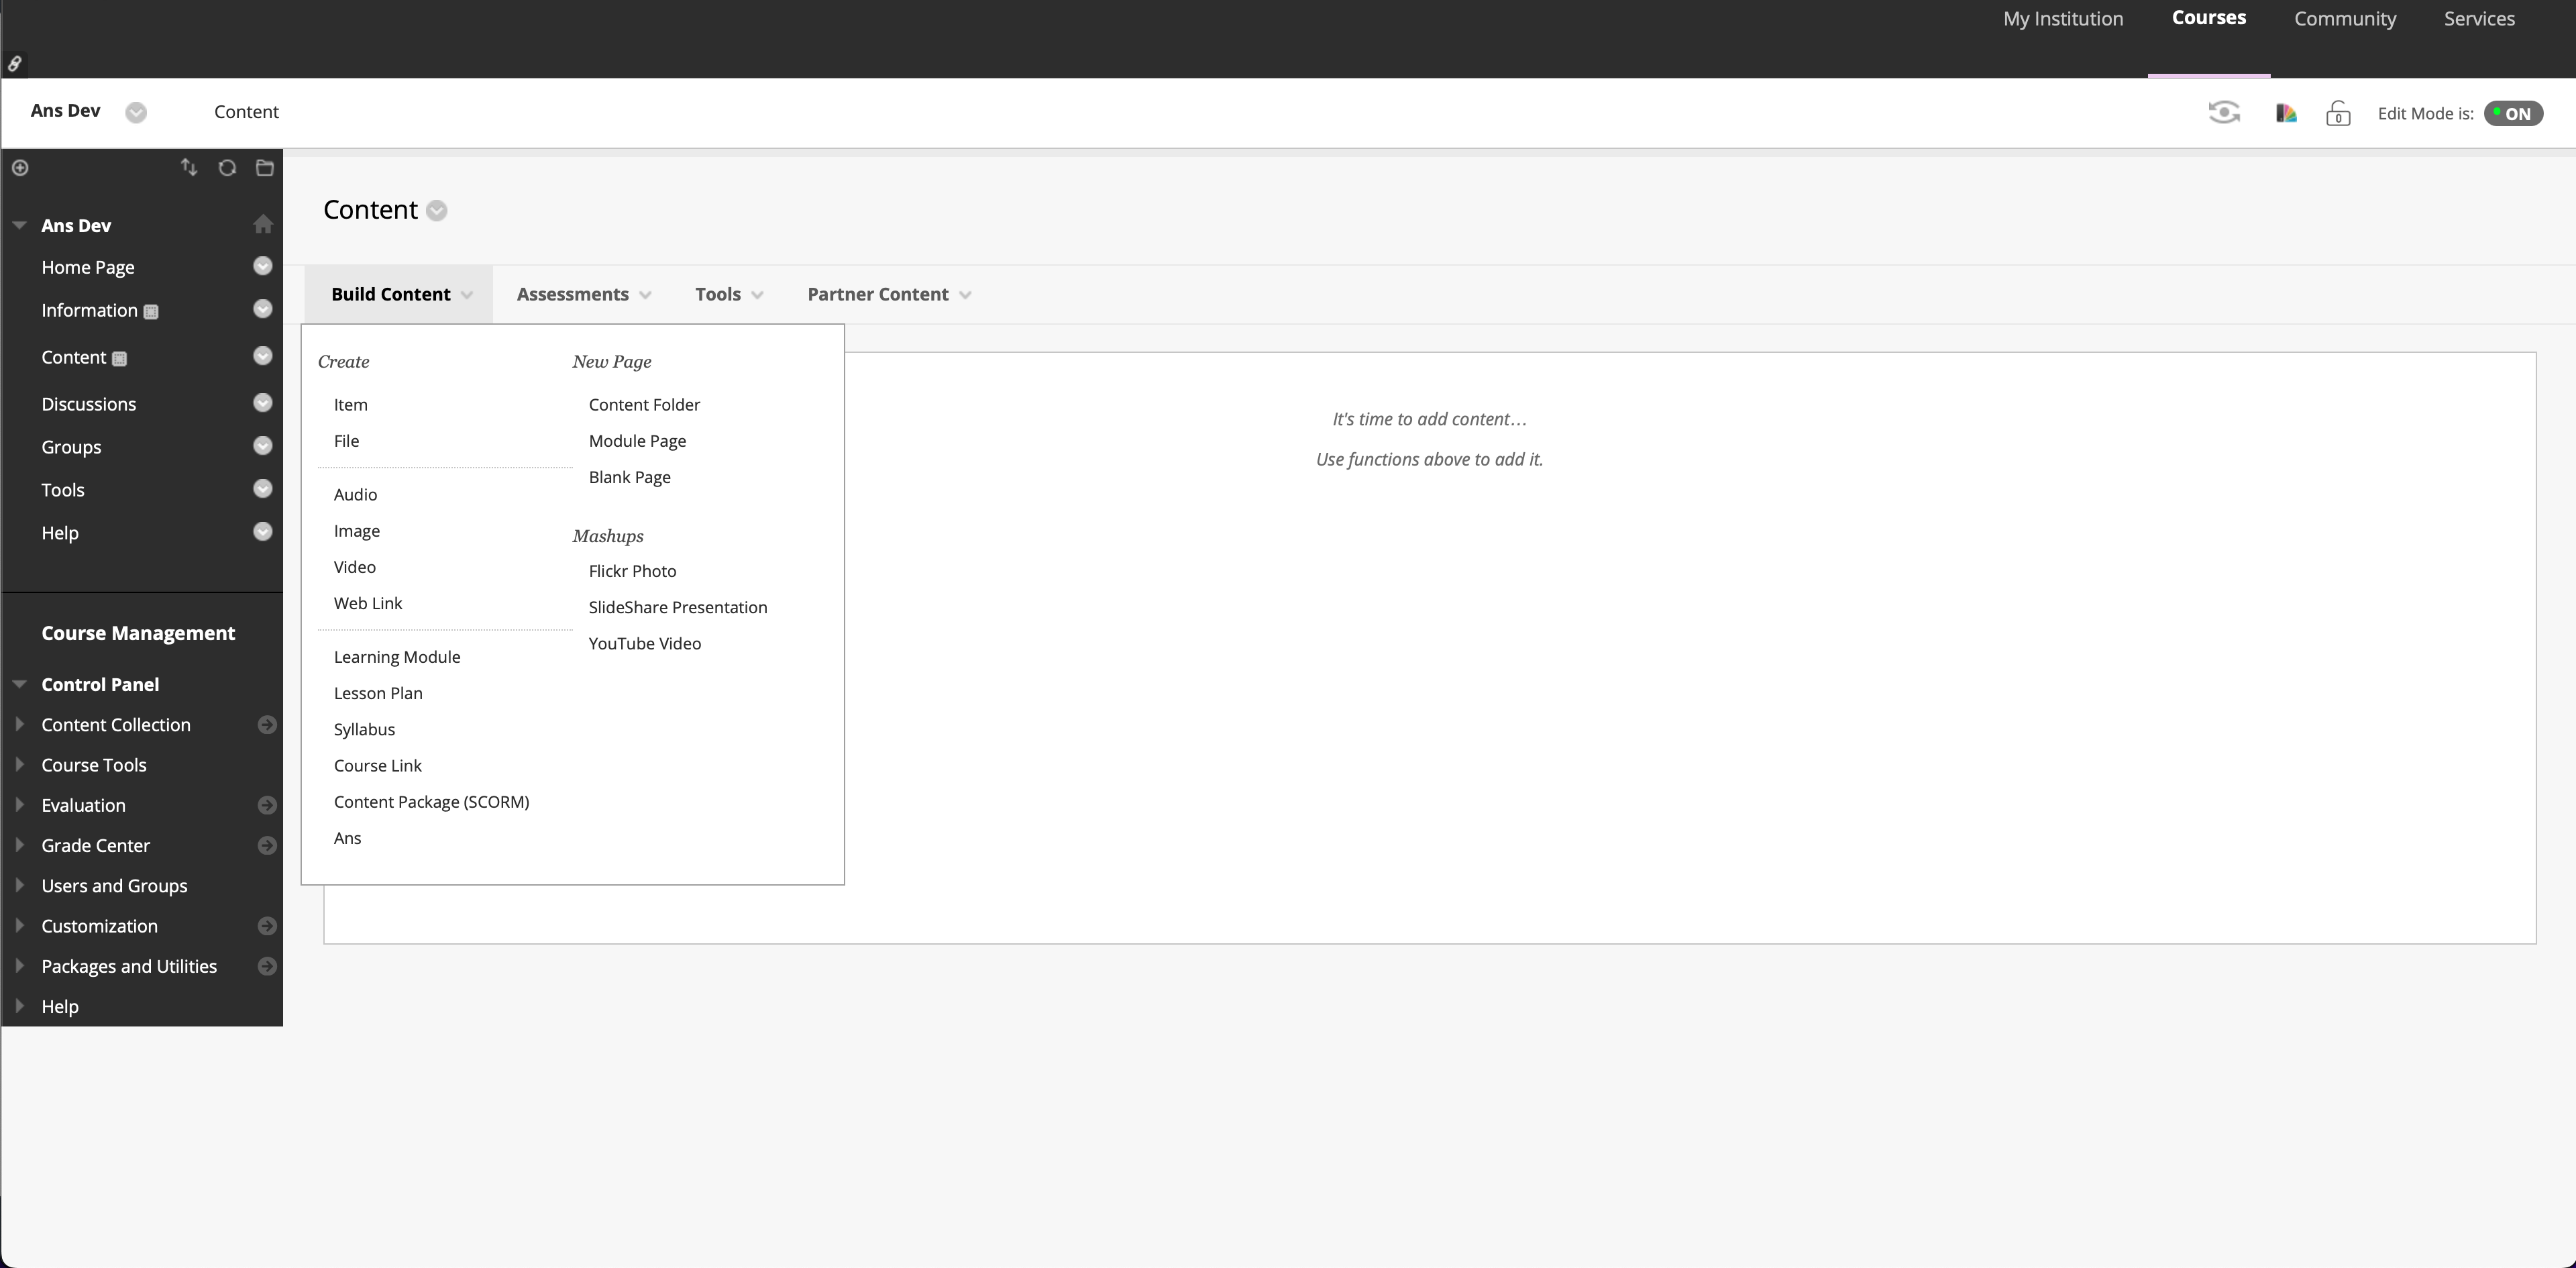Screen dimensions: 2576x1268
Task: Open Ans Dev breadcrumb dropdown chevron
Action: point(136,112)
